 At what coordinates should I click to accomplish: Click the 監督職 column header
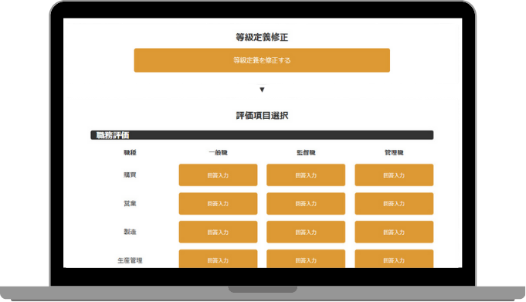tap(306, 153)
